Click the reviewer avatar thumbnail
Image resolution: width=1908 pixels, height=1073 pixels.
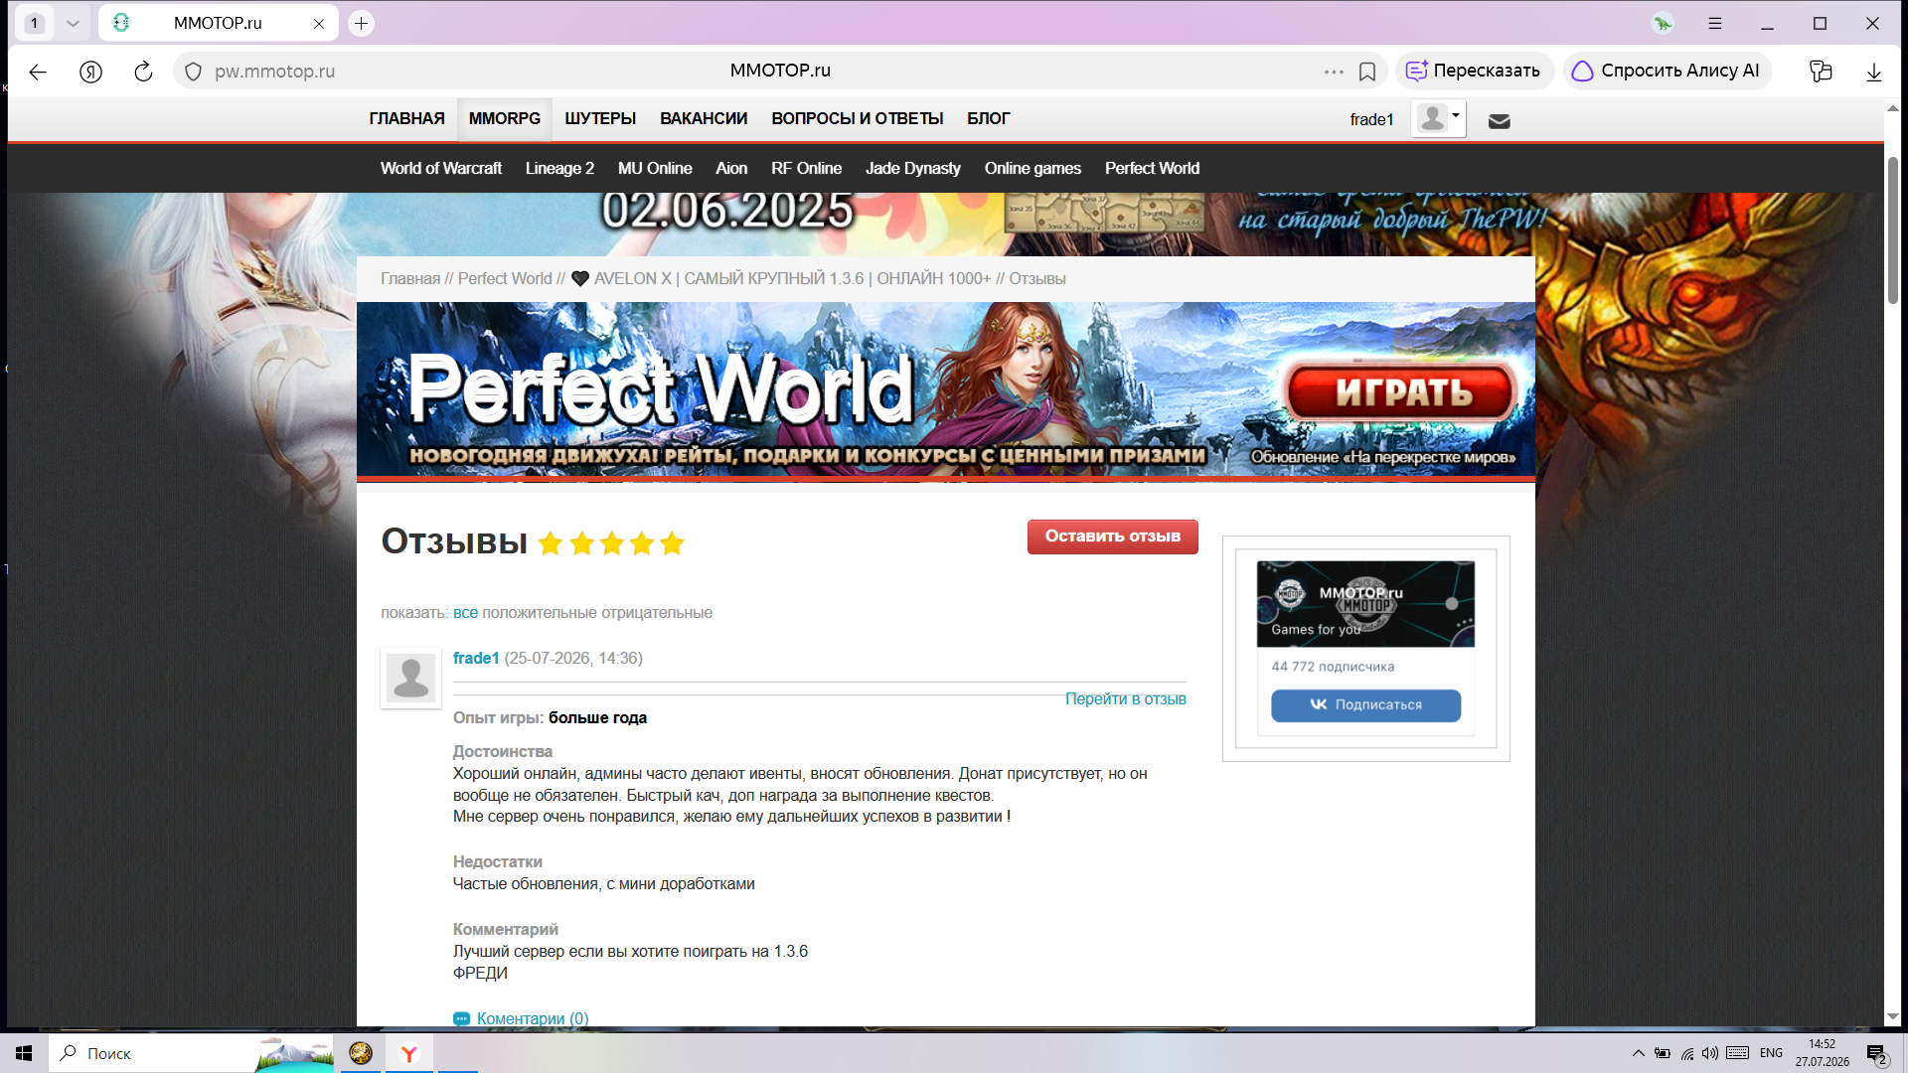[410, 679]
